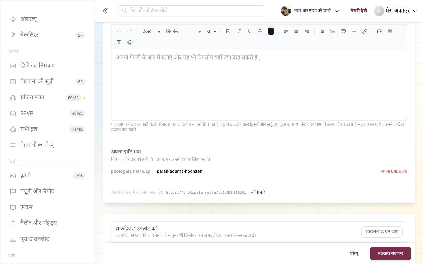Align text to the right
The image size is (423, 264).
pyautogui.click(x=307, y=31)
